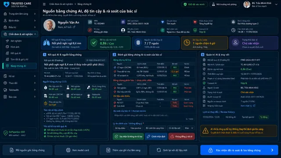281x158 pixels.
Task: Expand the Báo cáo sidebar item
Action: click(x=20, y=97)
